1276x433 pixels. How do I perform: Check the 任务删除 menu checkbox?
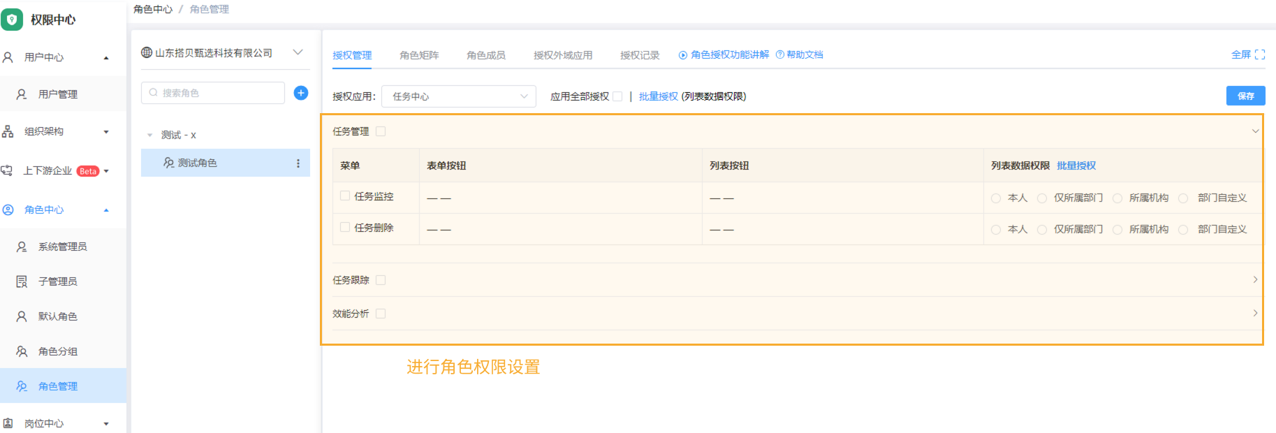coord(345,227)
